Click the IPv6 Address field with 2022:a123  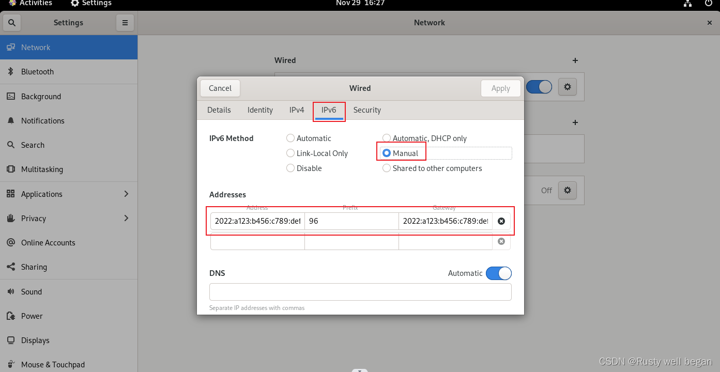[x=257, y=221]
